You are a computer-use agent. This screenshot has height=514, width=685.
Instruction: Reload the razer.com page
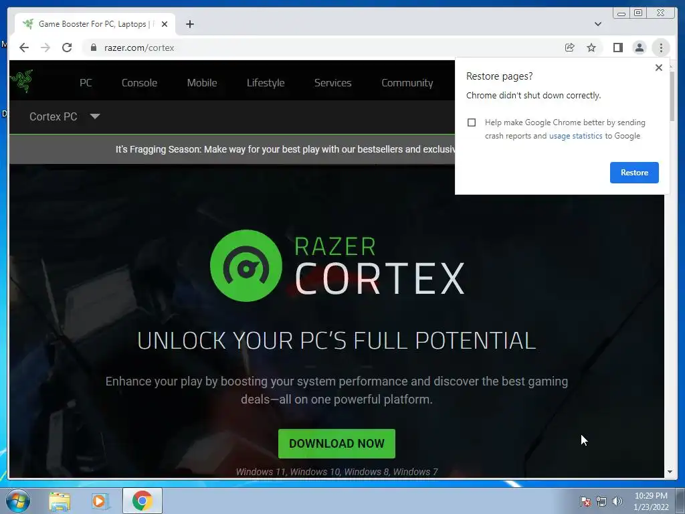[67, 48]
